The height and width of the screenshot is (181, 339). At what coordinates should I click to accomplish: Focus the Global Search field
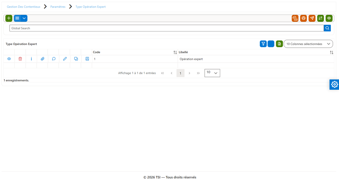(167, 28)
